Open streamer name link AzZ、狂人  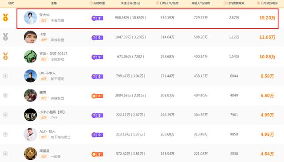point(47,131)
